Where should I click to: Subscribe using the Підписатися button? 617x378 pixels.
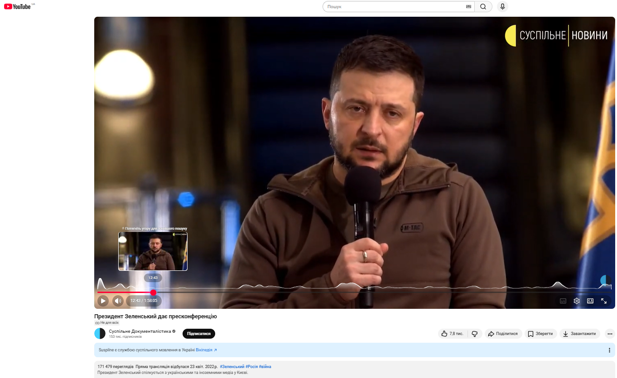[198, 334]
